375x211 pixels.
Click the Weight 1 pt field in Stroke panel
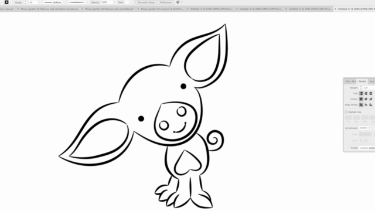click(x=369, y=88)
